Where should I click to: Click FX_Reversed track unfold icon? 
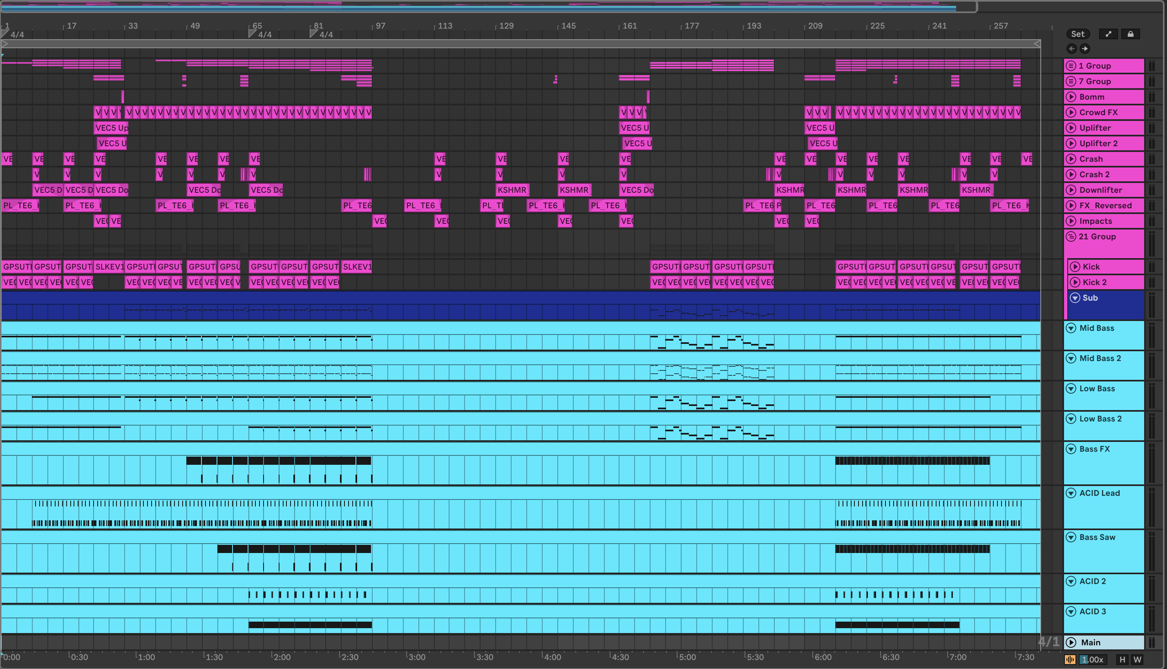(x=1071, y=205)
